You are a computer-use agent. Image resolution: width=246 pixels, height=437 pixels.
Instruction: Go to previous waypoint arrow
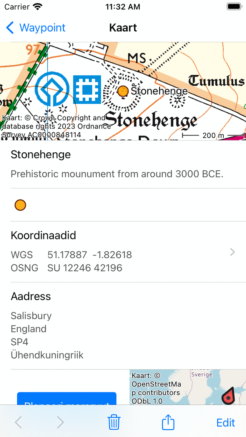18,422
